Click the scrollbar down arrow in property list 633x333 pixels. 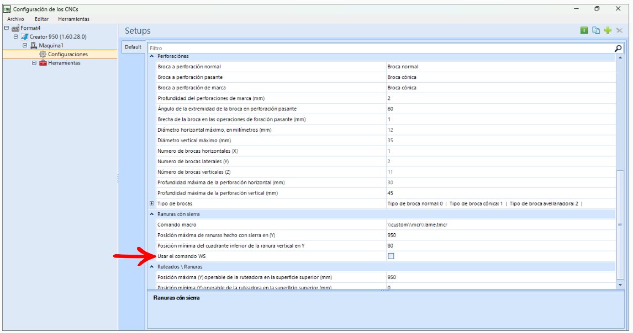point(620,284)
